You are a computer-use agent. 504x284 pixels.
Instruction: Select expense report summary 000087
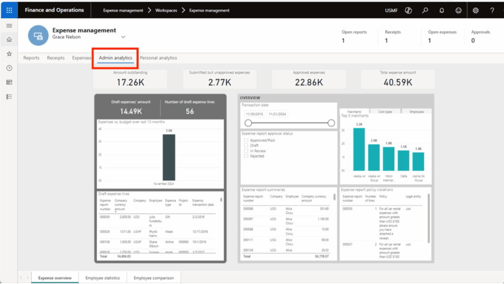(x=286, y=221)
